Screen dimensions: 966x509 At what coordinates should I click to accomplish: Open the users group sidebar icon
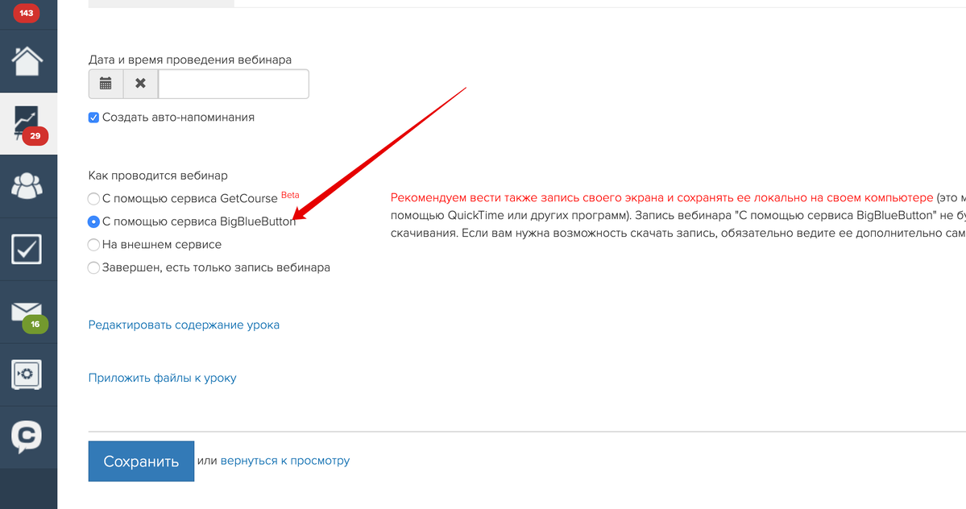coord(27,186)
